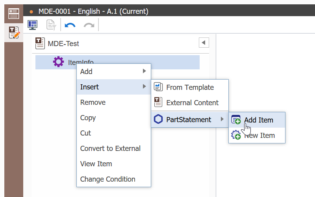Click the purple gear ItemInfo icon

tap(58, 62)
